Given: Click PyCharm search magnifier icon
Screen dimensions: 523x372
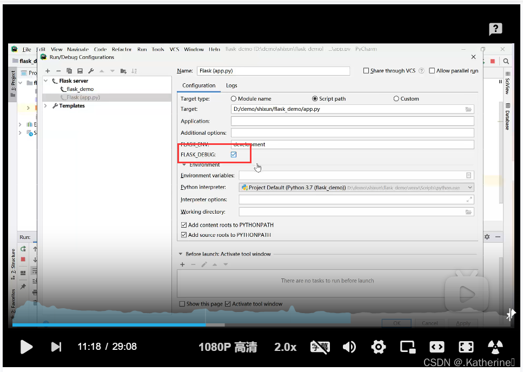Looking at the screenshot, I should click(x=506, y=61).
